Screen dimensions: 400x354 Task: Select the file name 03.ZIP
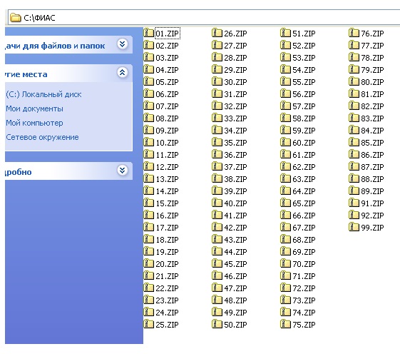(167, 58)
